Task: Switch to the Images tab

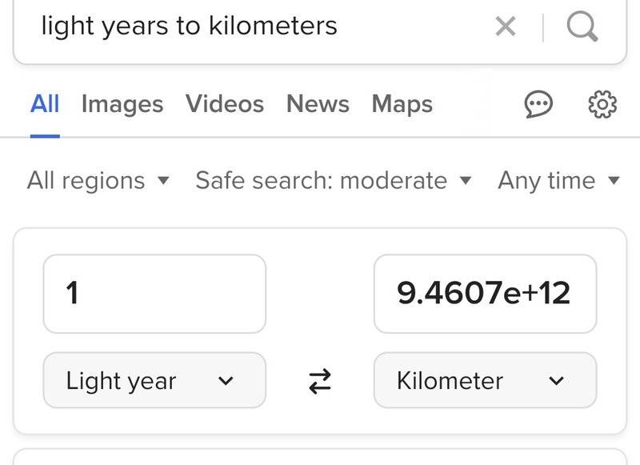Action: click(x=122, y=104)
